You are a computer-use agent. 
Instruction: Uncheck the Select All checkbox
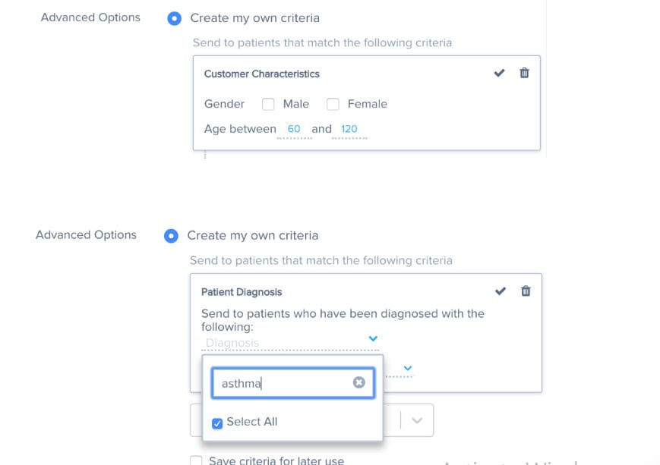click(x=217, y=423)
